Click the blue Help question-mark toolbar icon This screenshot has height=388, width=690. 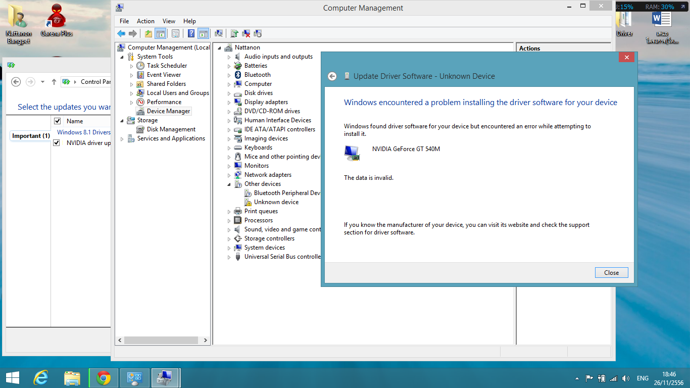point(191,33)
